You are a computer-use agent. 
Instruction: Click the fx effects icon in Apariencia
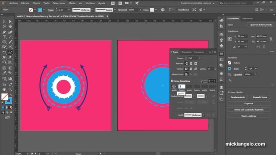click(230, 81)
